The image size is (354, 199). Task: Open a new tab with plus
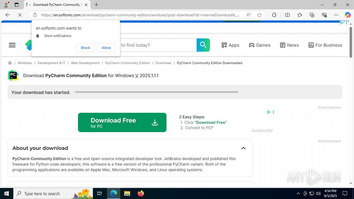click(96, 5)
